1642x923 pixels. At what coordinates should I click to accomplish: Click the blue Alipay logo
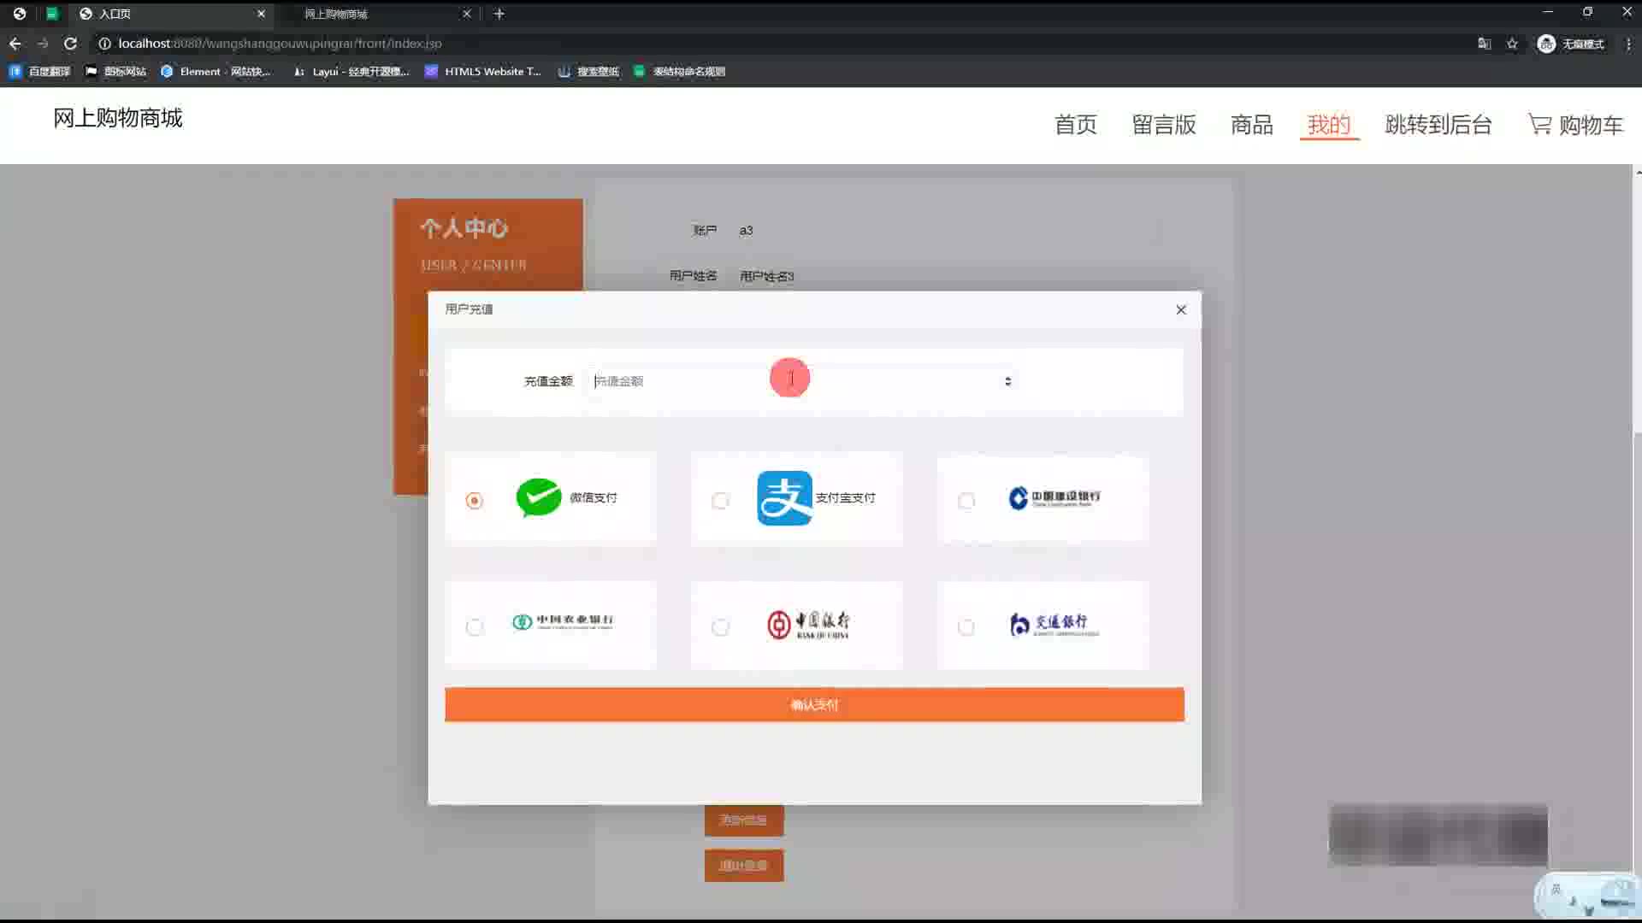click(x=784, y=498)
